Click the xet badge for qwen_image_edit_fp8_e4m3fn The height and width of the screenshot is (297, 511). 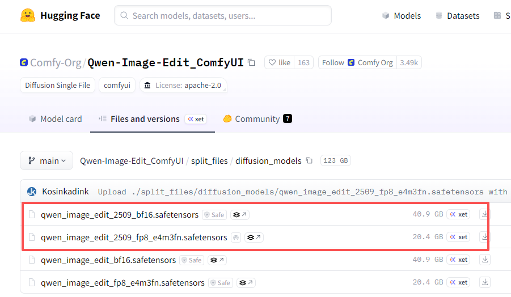(x=458, y=282)
